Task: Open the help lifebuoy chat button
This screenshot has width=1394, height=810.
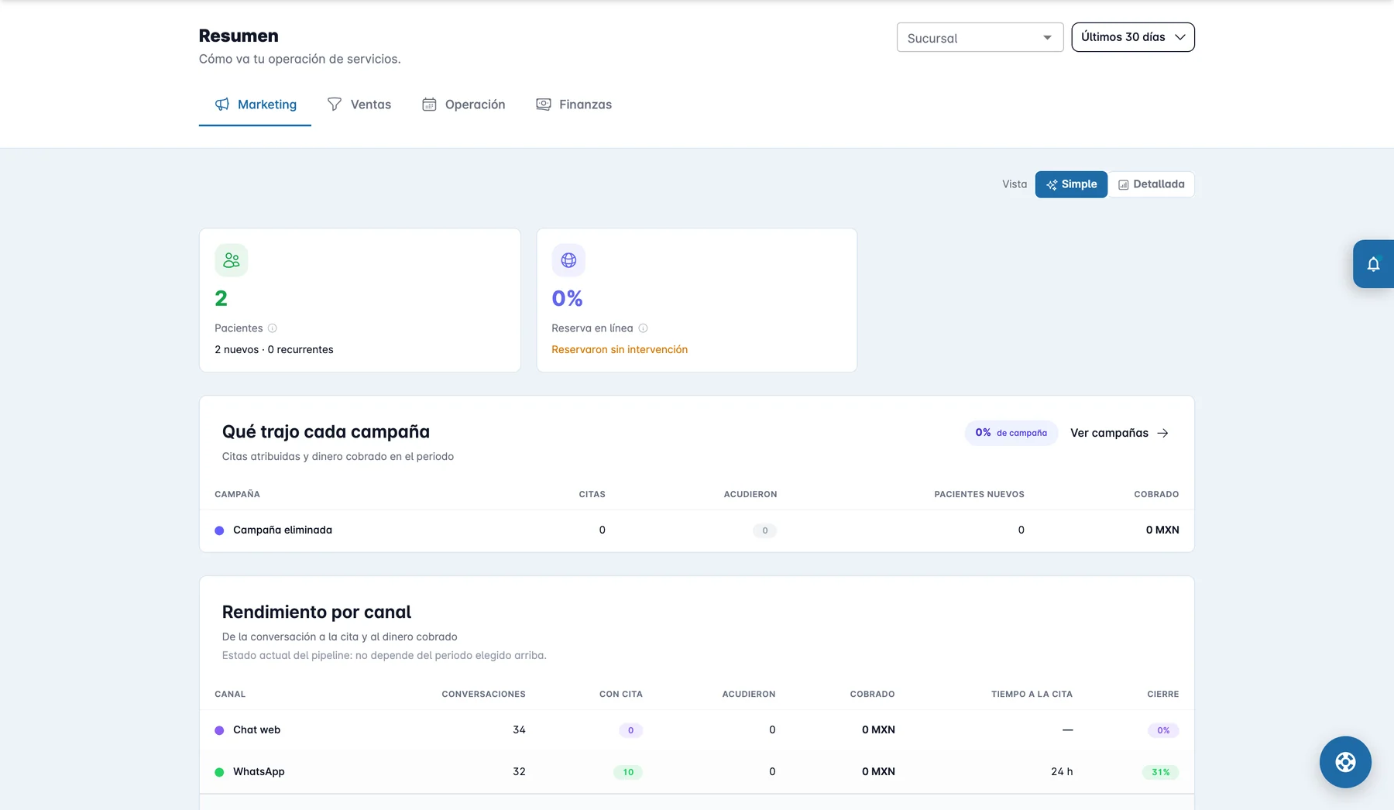Action: point(1345,762)
